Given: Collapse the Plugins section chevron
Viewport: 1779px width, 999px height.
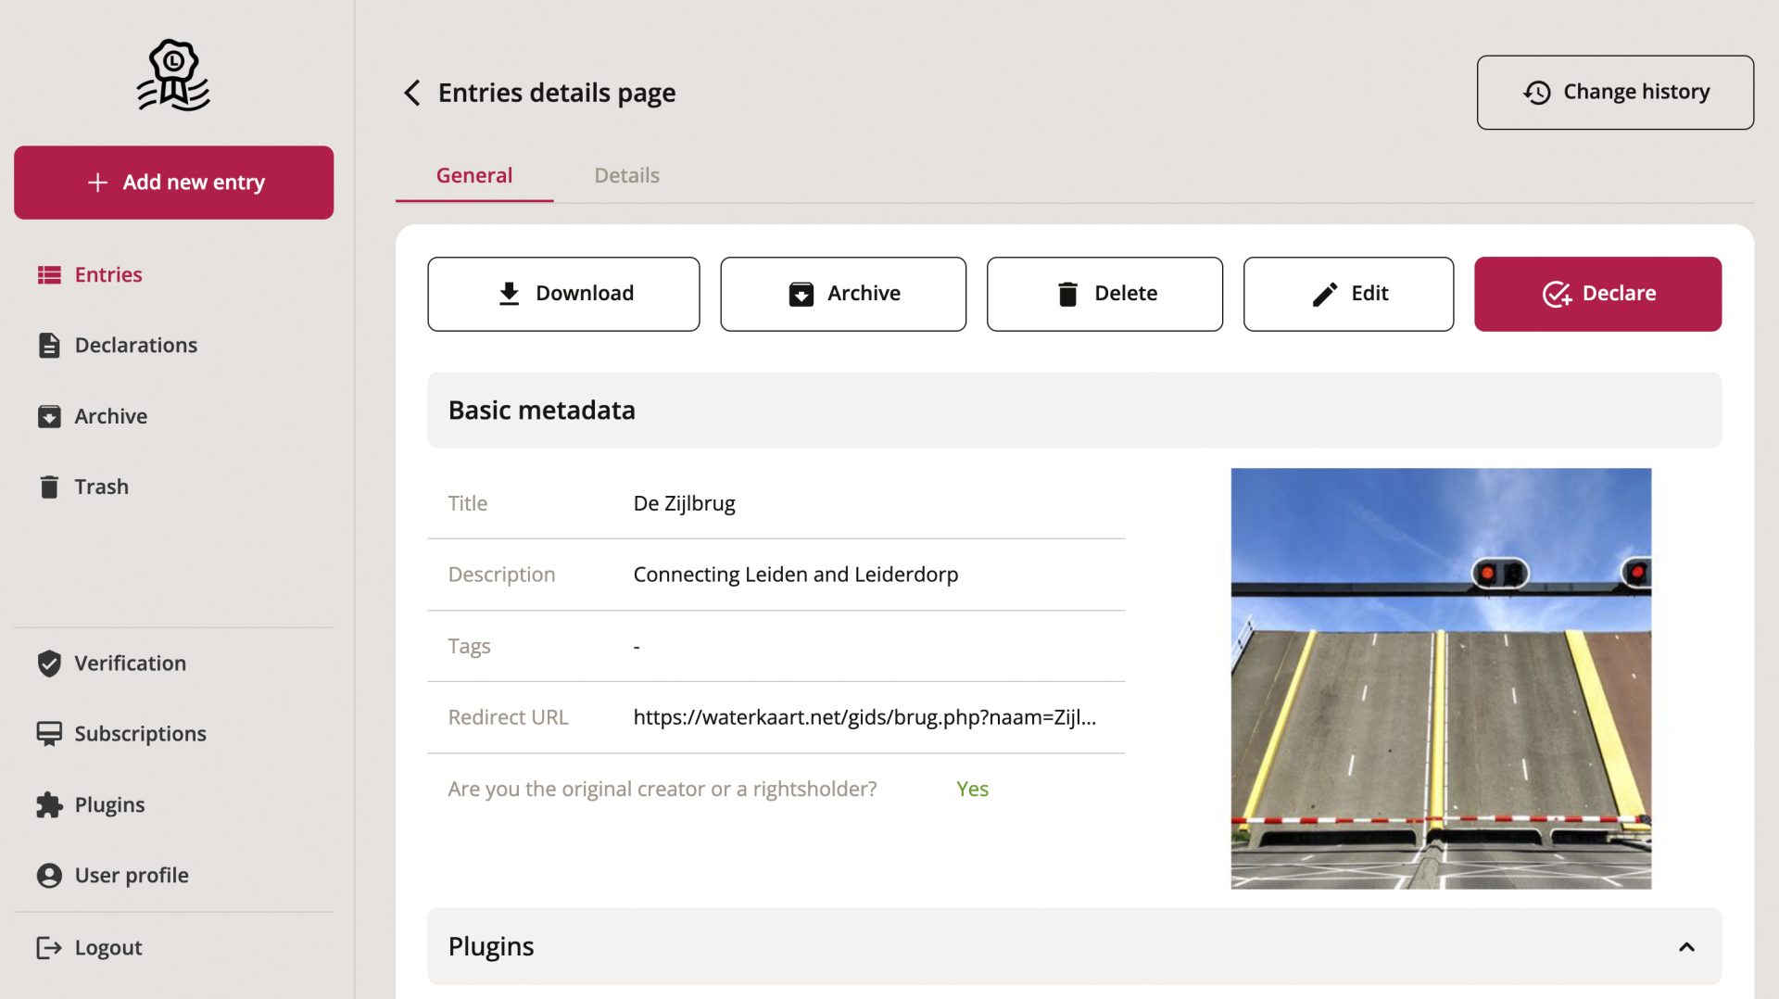Looking at the screenshot, I should pyautogui.click(x=1686, y=946).
